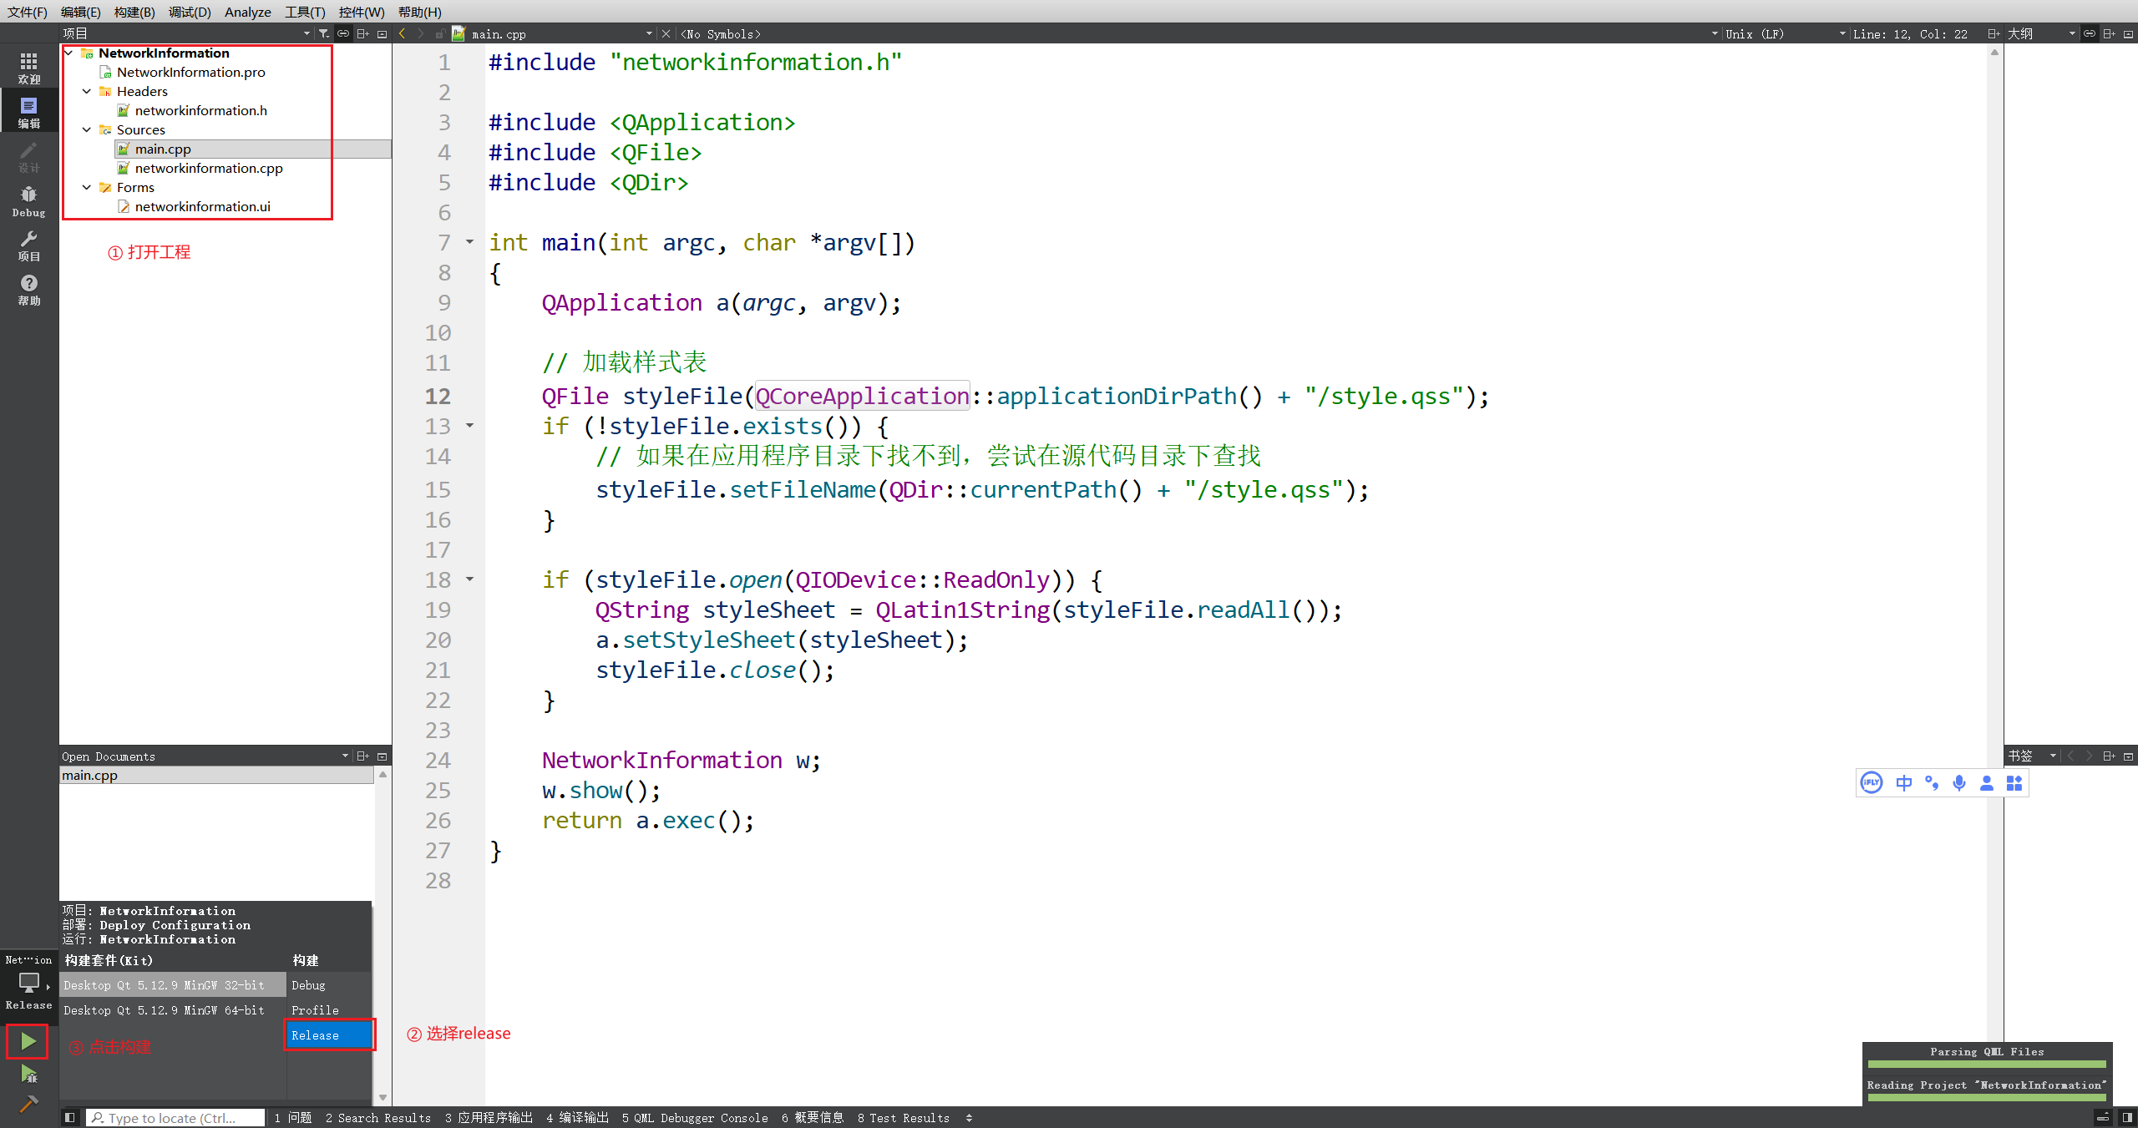Click the filter tree funnel icon

[324, 33]
